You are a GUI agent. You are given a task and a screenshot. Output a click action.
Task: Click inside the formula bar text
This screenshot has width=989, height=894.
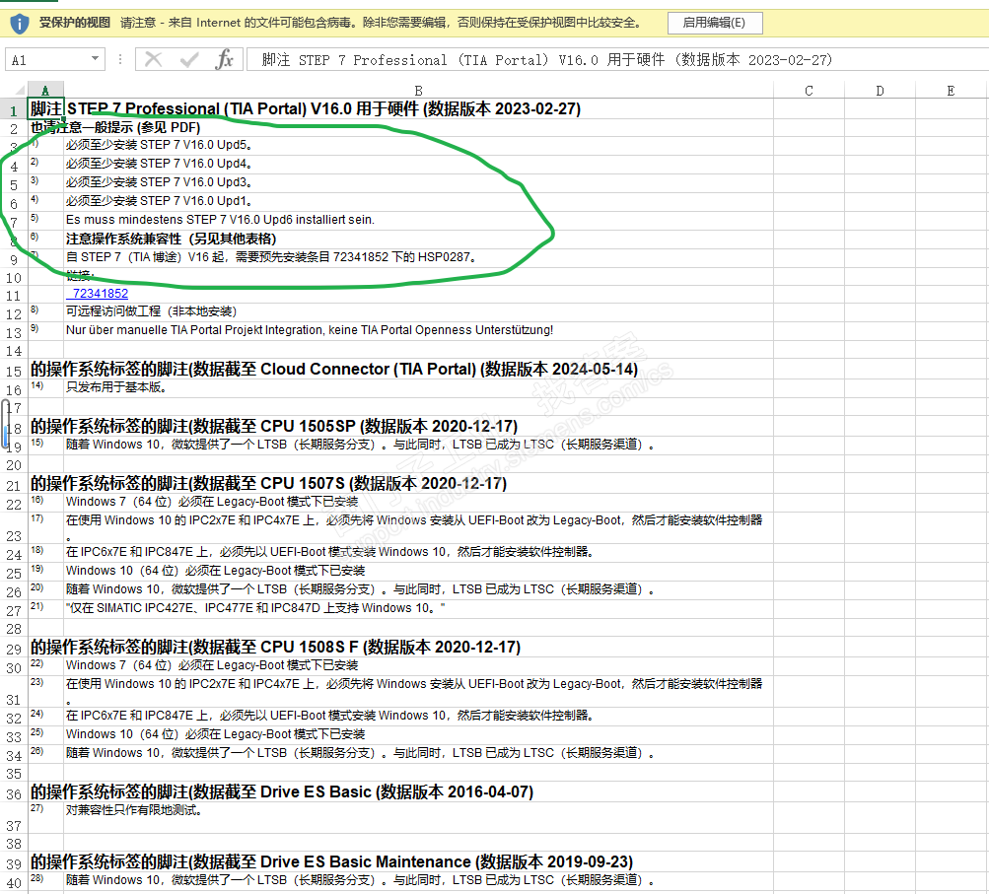(x=546, y=60)
